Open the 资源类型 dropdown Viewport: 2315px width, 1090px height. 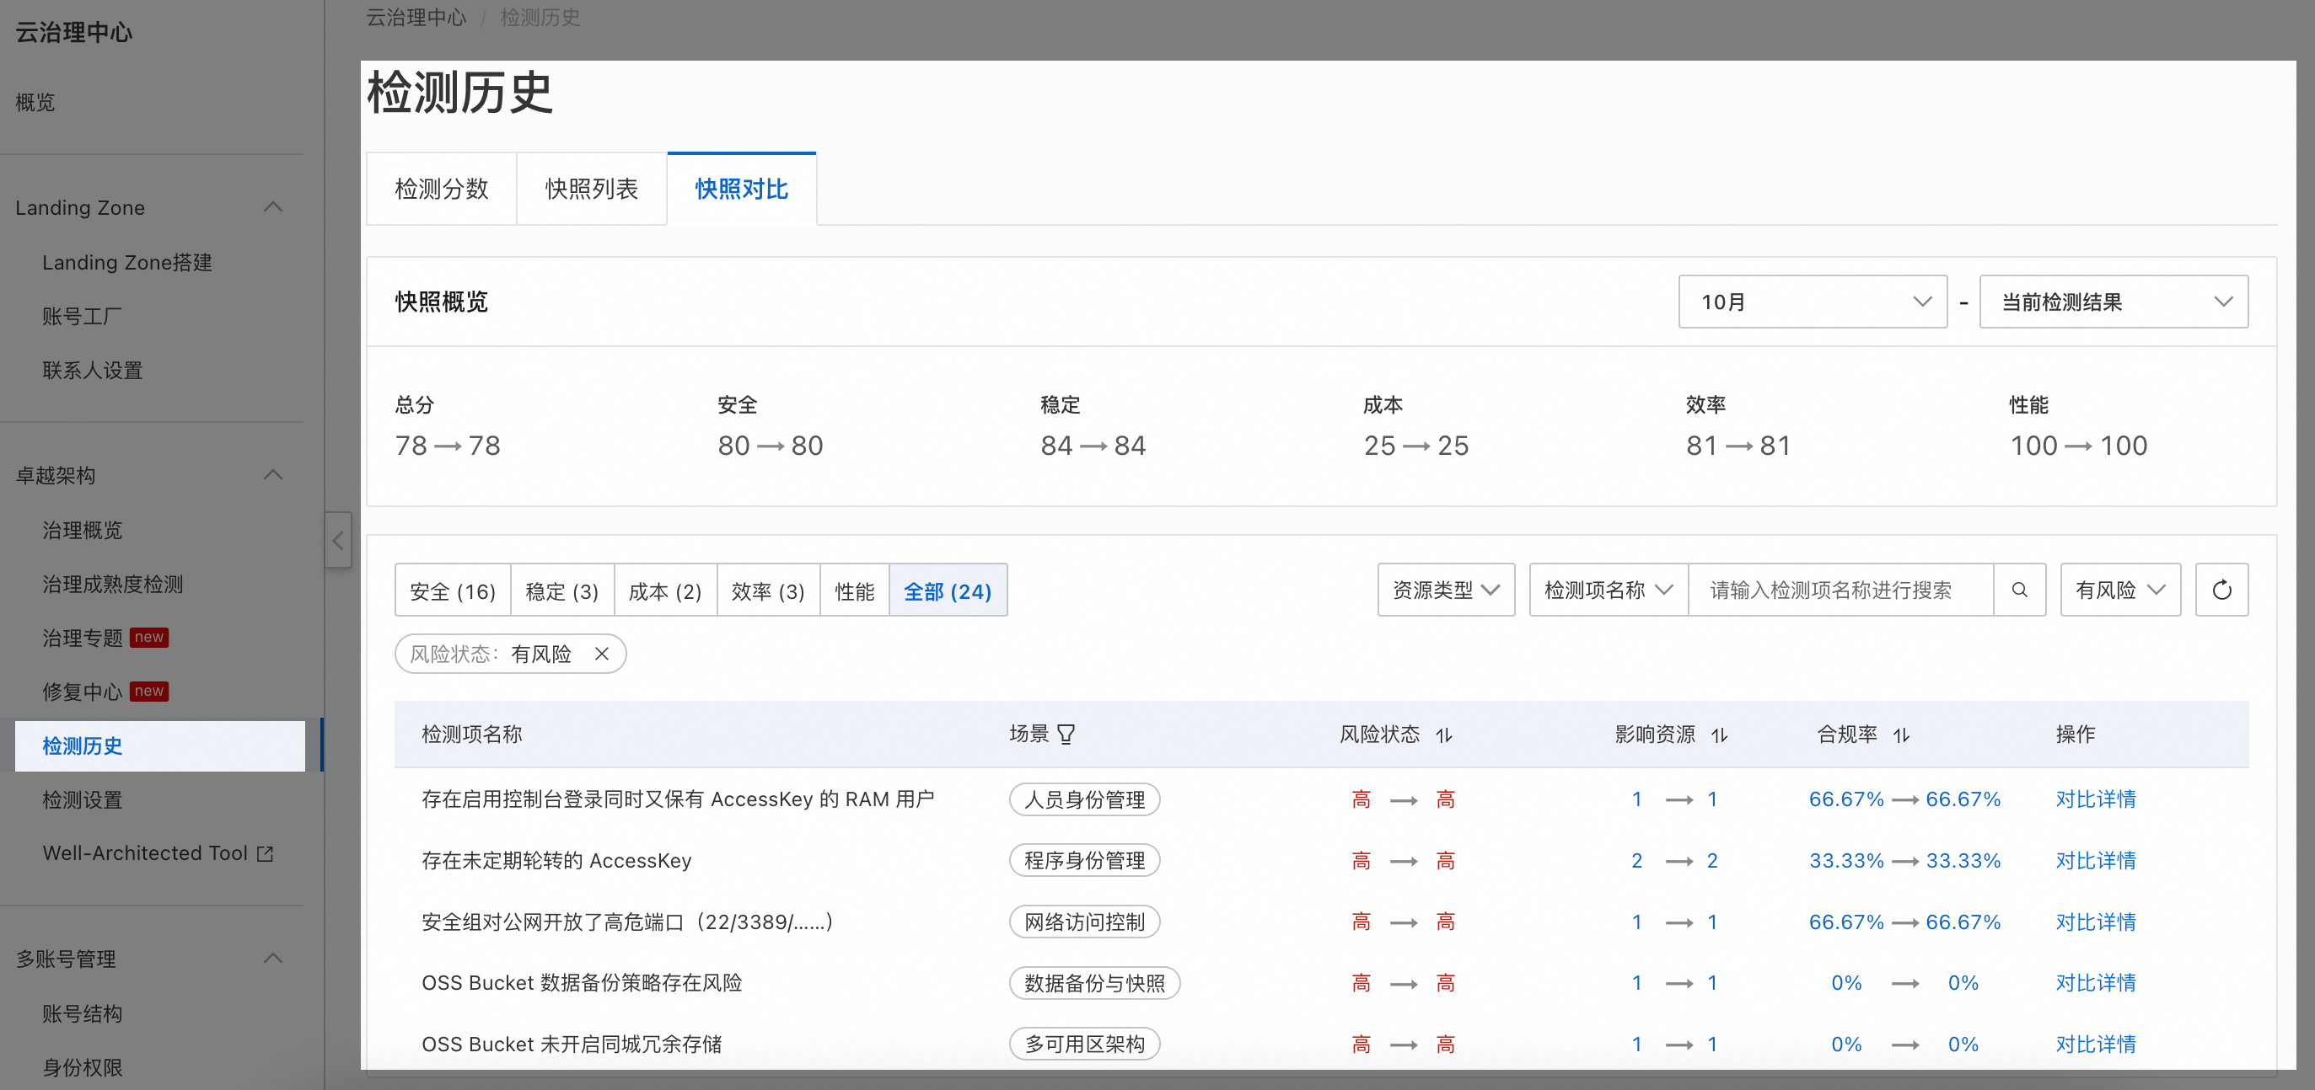coord(1445,590)
